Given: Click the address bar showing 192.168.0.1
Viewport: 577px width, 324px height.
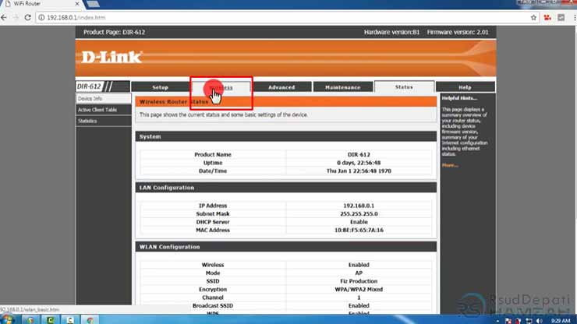Looking at the screenshot, I should pos(287,17).
